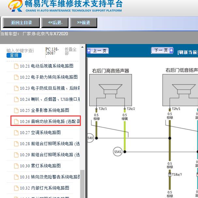Open 10.31 转向及危险警告系统电路图
The width and height of the screenshot is (198, 198).
pos(50,177)
